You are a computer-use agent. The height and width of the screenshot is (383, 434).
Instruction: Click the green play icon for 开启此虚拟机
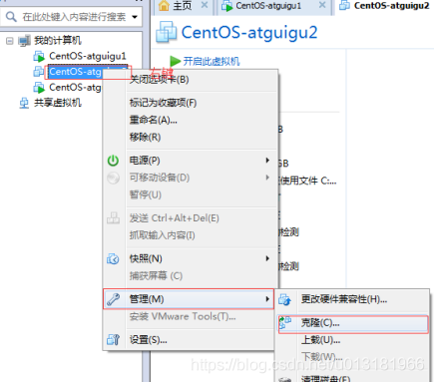(x=175, y=61)
